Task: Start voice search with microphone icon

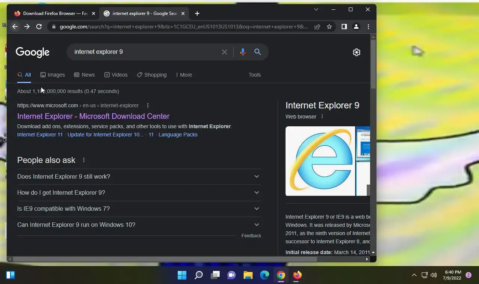Action: pyautogui.click(x=243, y=52)
